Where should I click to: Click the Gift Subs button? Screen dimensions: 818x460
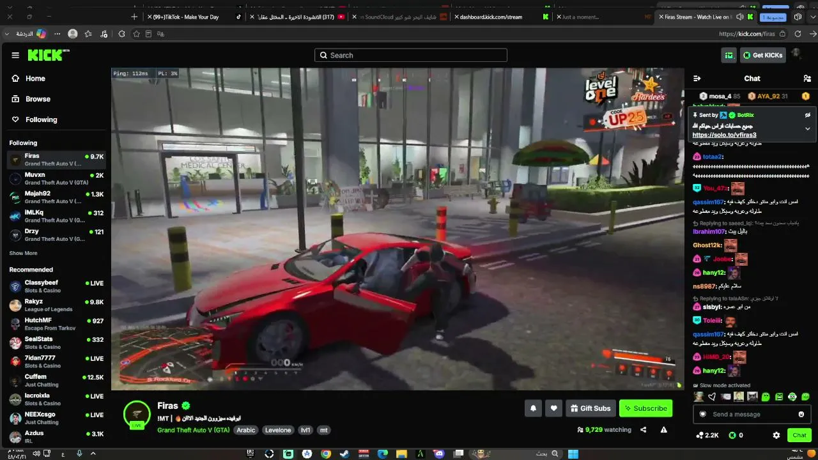[590, 408]
